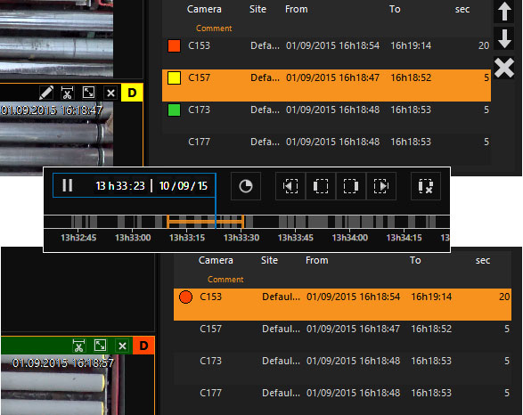Move selected sequence up with arrow
This screenshot has height=415, width=523.
click(x=504, y=11)
